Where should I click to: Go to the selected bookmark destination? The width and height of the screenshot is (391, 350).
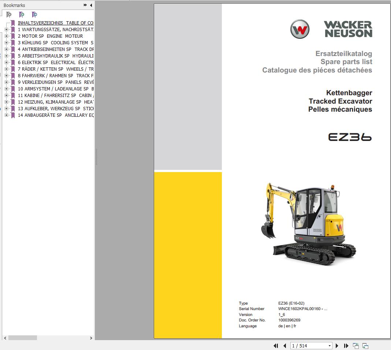click(x=34, y=14)
